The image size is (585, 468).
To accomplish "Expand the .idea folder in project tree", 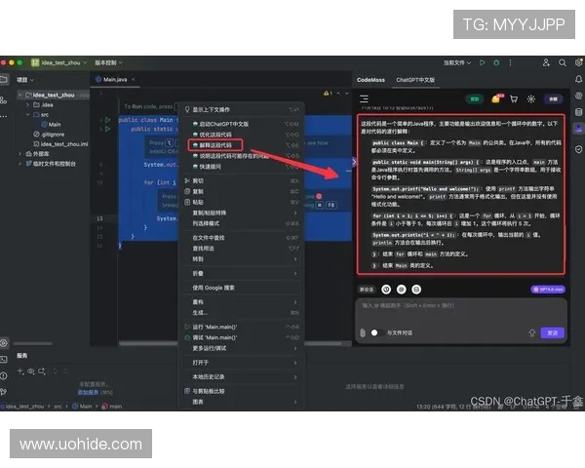I will tap(28, 104).
